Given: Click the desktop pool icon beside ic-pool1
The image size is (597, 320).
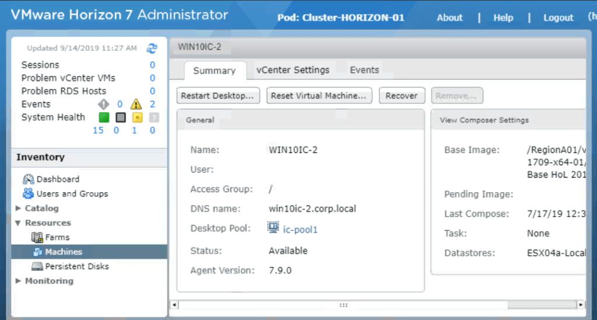Looking at the screenshot, I should pyautogui.click(x=273, y=228).
